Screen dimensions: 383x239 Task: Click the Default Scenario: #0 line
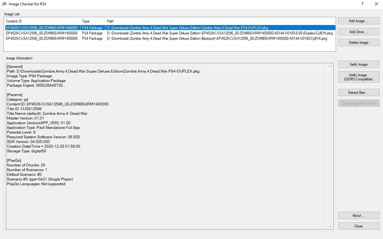[24, 175]
